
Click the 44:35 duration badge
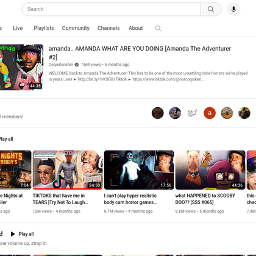pos(35,86)
